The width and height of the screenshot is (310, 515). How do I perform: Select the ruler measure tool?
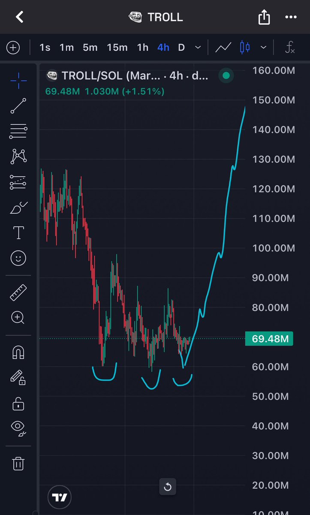(x=18, y=293)
